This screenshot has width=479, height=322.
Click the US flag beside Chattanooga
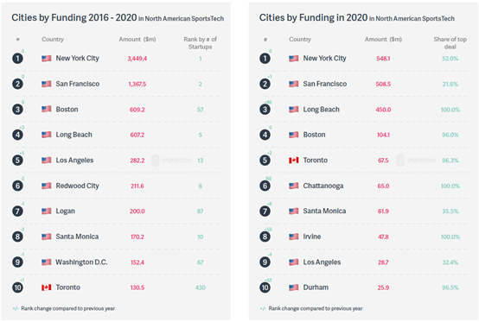(x=294, y=186)
